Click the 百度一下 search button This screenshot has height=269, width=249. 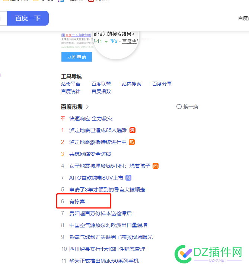pyautogui.click(x=28, y=18)
